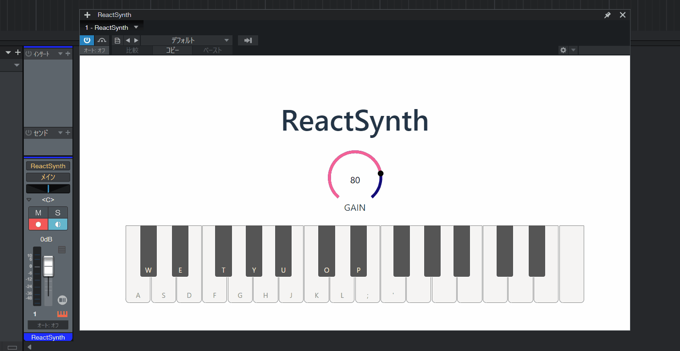Click the channel volume fader handle
The height and width of the screenshot is (351, 680).
(x=48, y=266)
